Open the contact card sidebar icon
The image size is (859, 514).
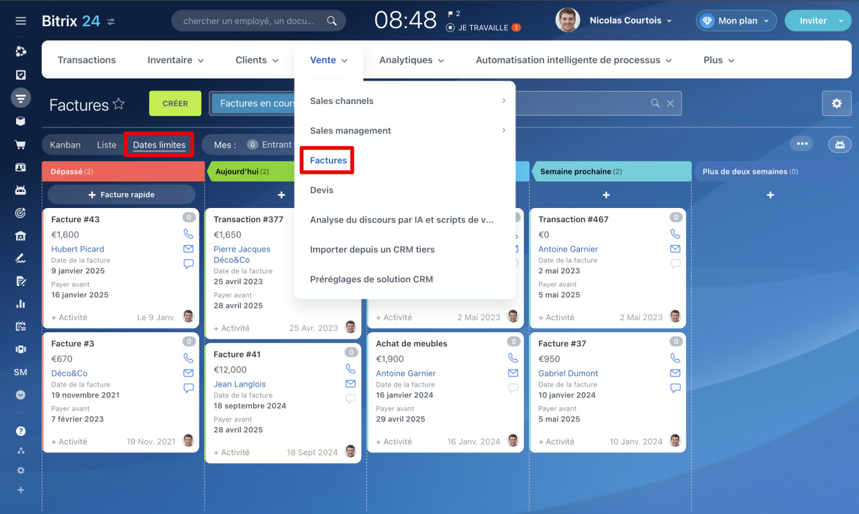(21, 167)
